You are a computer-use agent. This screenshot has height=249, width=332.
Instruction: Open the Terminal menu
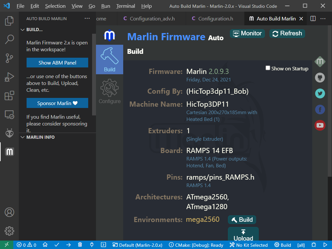coord(125,6)
